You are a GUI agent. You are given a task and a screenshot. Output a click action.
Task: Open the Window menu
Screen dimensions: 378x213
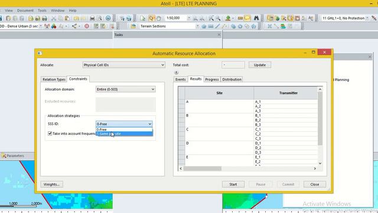pyautogui.click(x=58, y=11)
